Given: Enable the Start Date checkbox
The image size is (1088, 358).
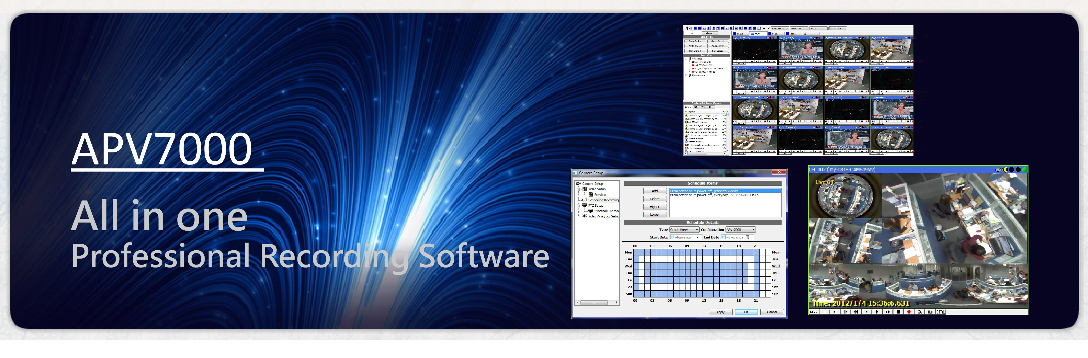Looking at the screenshot, I should pos(672,237).
